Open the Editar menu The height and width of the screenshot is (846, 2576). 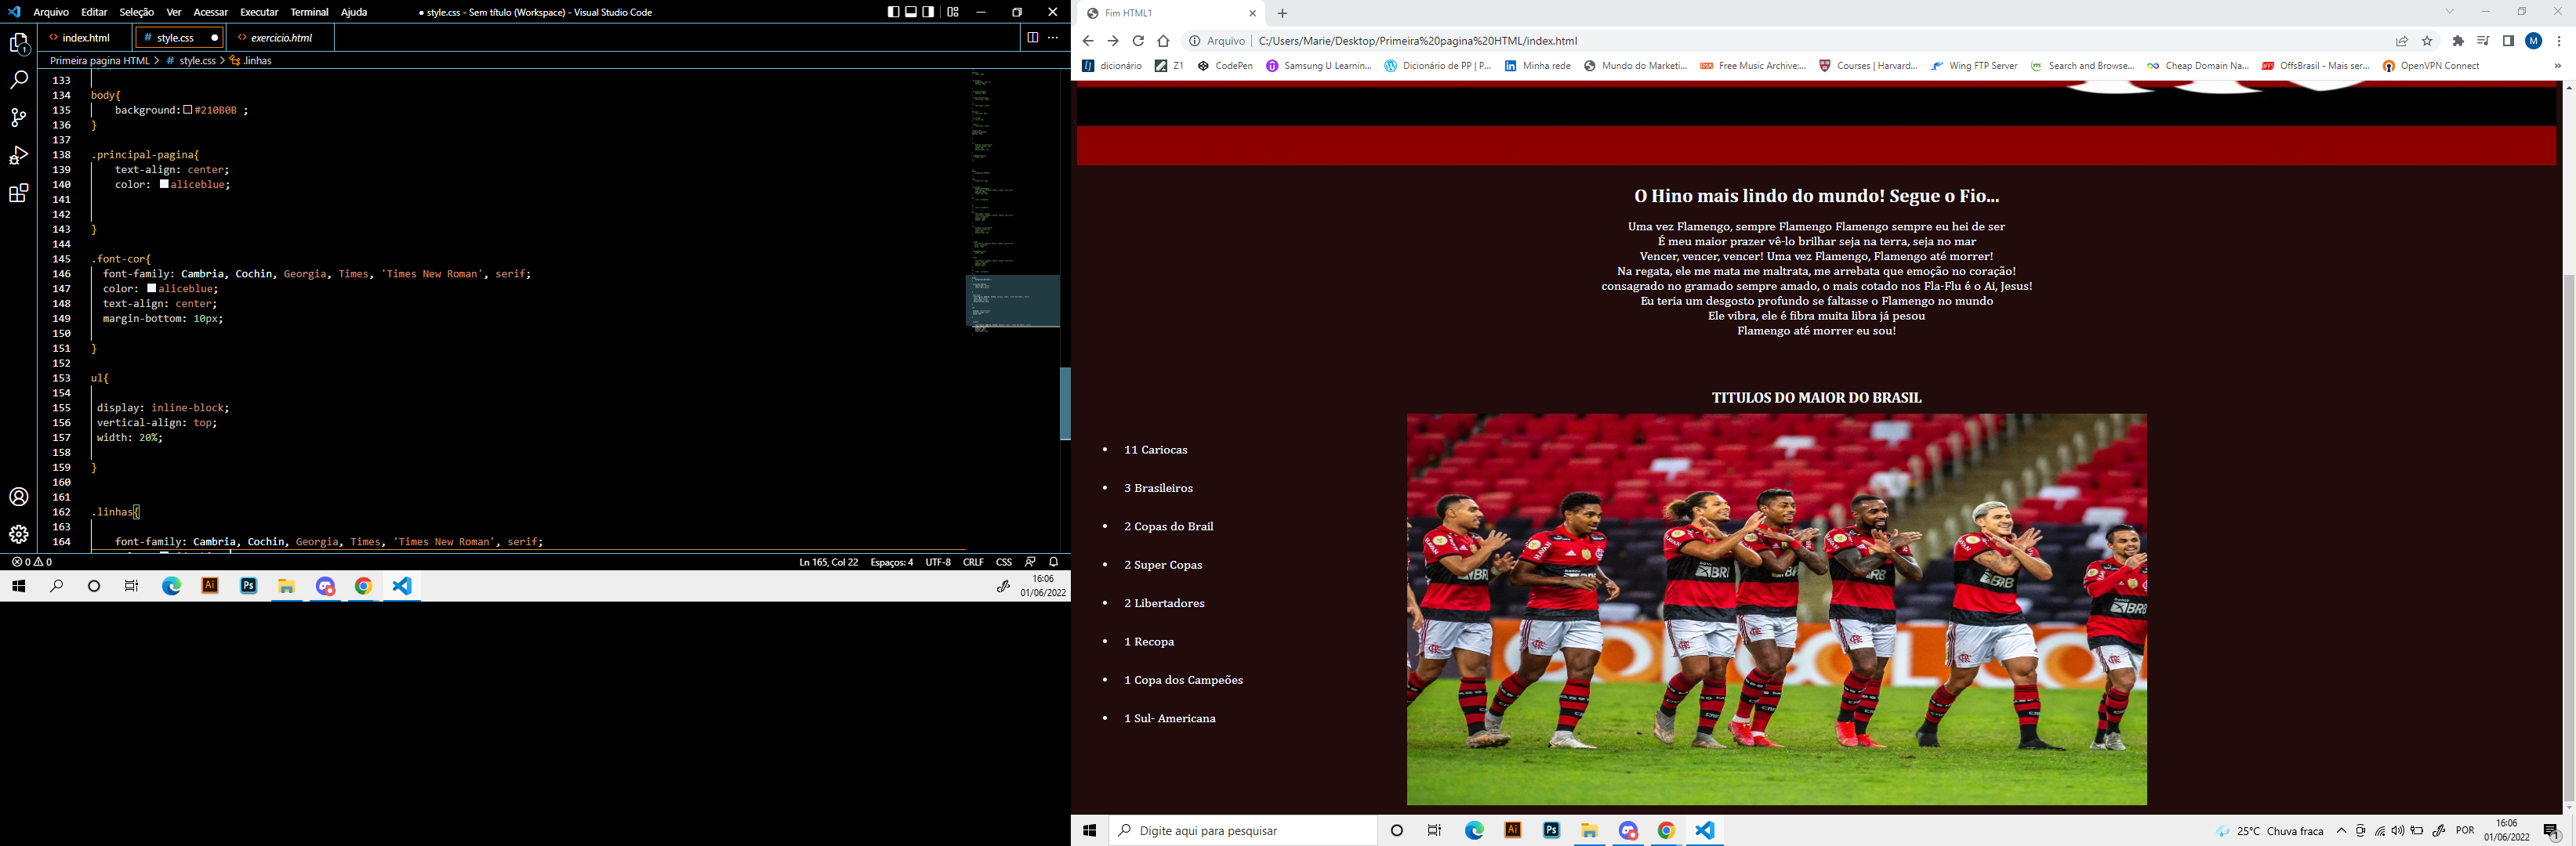coord(94,12)
